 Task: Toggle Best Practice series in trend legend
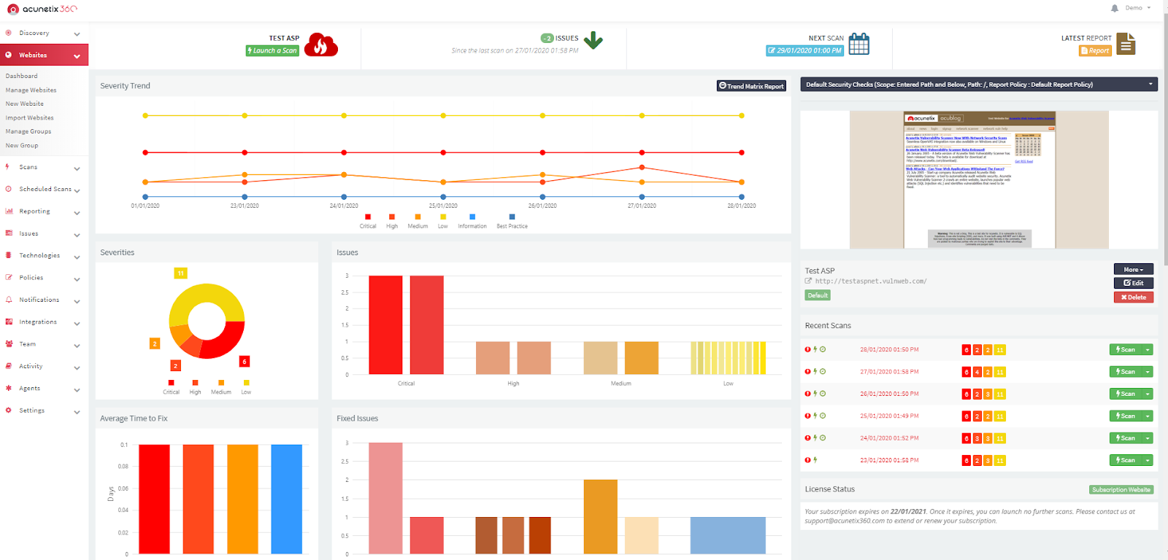click(x=512, y=221)
